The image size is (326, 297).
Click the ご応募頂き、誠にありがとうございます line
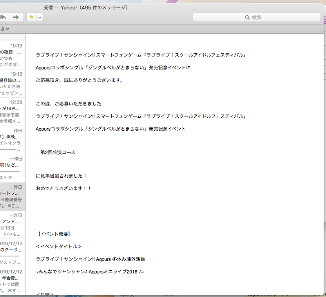pos(80,80)
